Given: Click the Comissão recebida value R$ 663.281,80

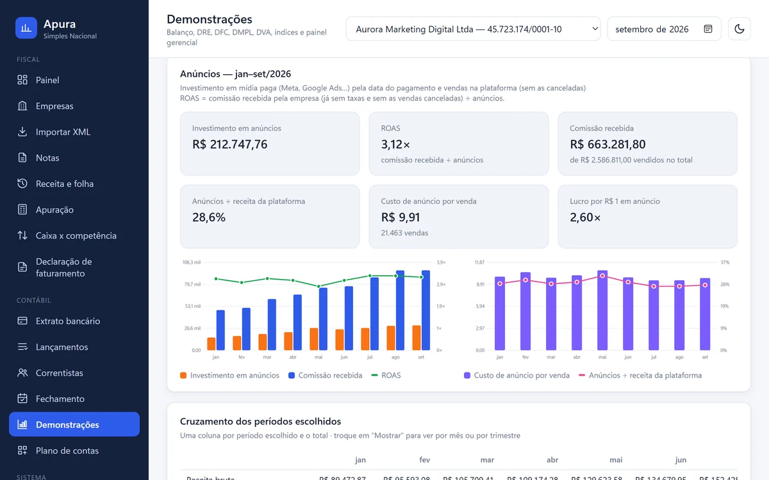Looking at the screenshot, I should point(608,145).
